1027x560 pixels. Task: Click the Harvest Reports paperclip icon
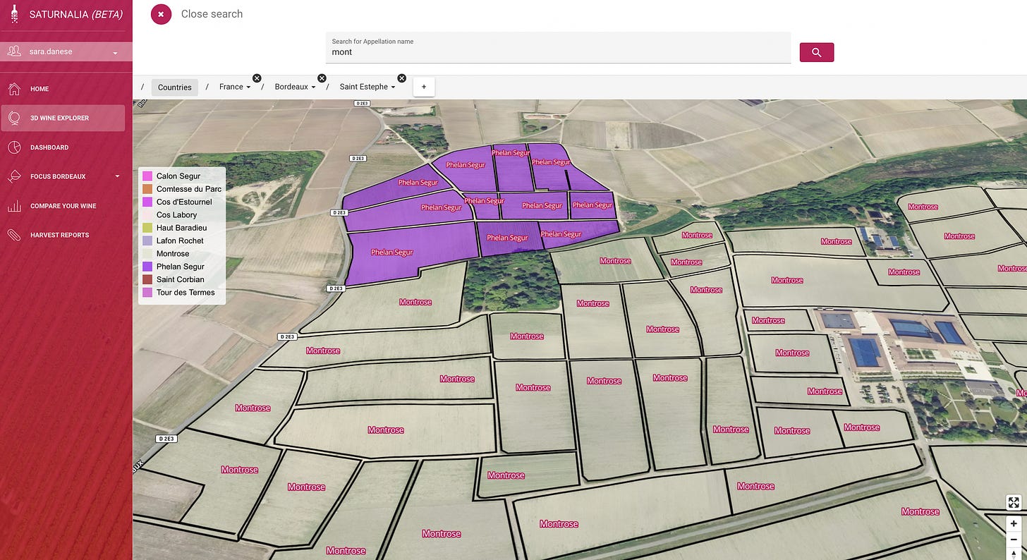pyautogui.click(x=14, y=235)
